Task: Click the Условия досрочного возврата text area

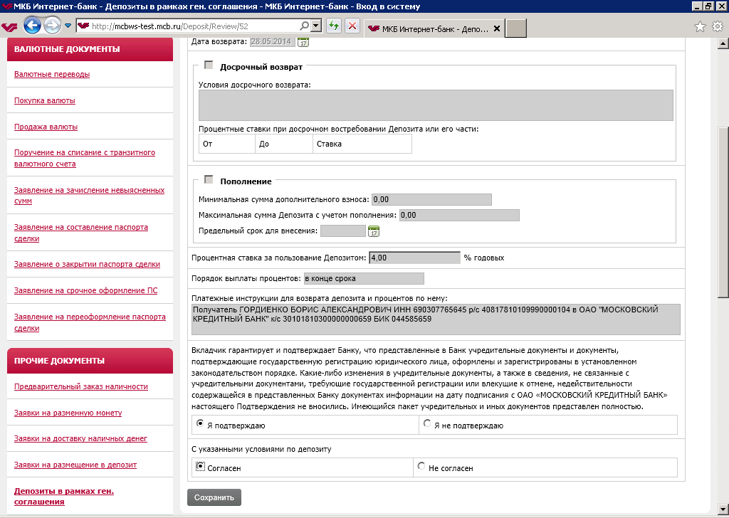Action: (x=436, y=105)
